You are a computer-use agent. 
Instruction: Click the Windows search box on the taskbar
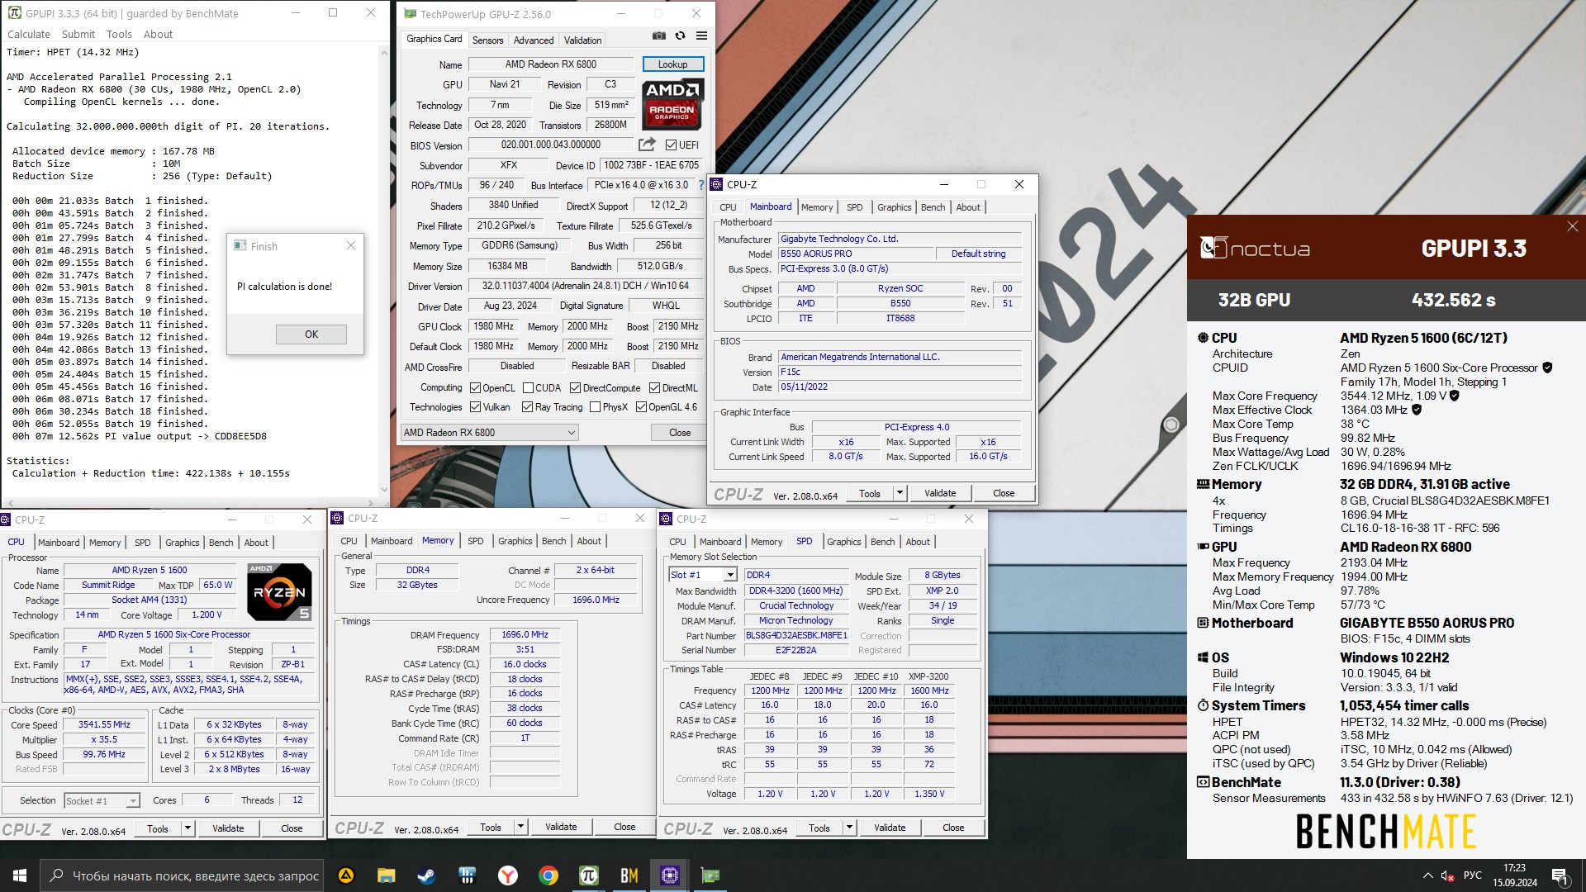pos(182,875)
